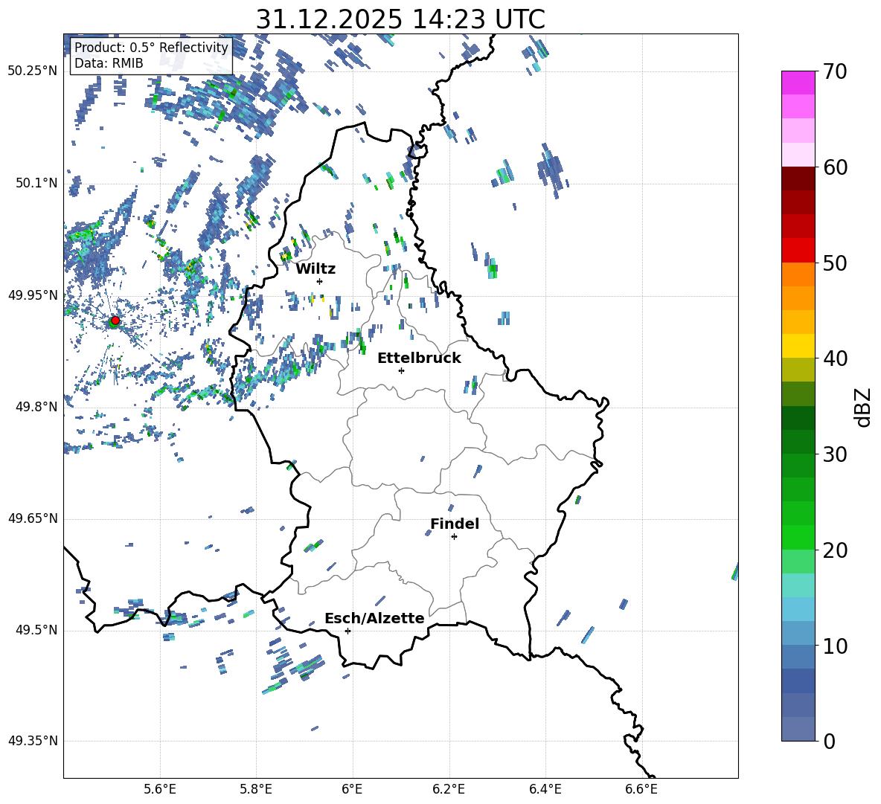Click the Data: RMIB text
The height and width of the screenshot is (804, 881).
pyautogui.click(x=109, y=63)
